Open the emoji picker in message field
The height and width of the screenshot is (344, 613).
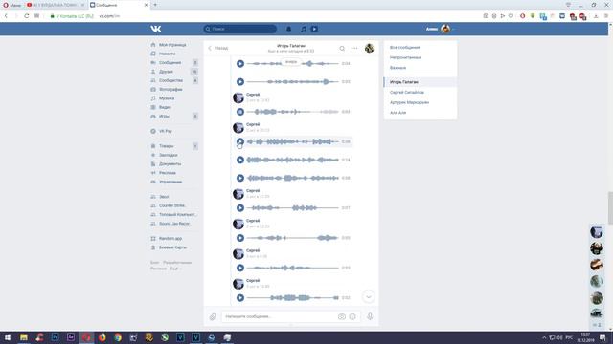(x=352, y=316)
